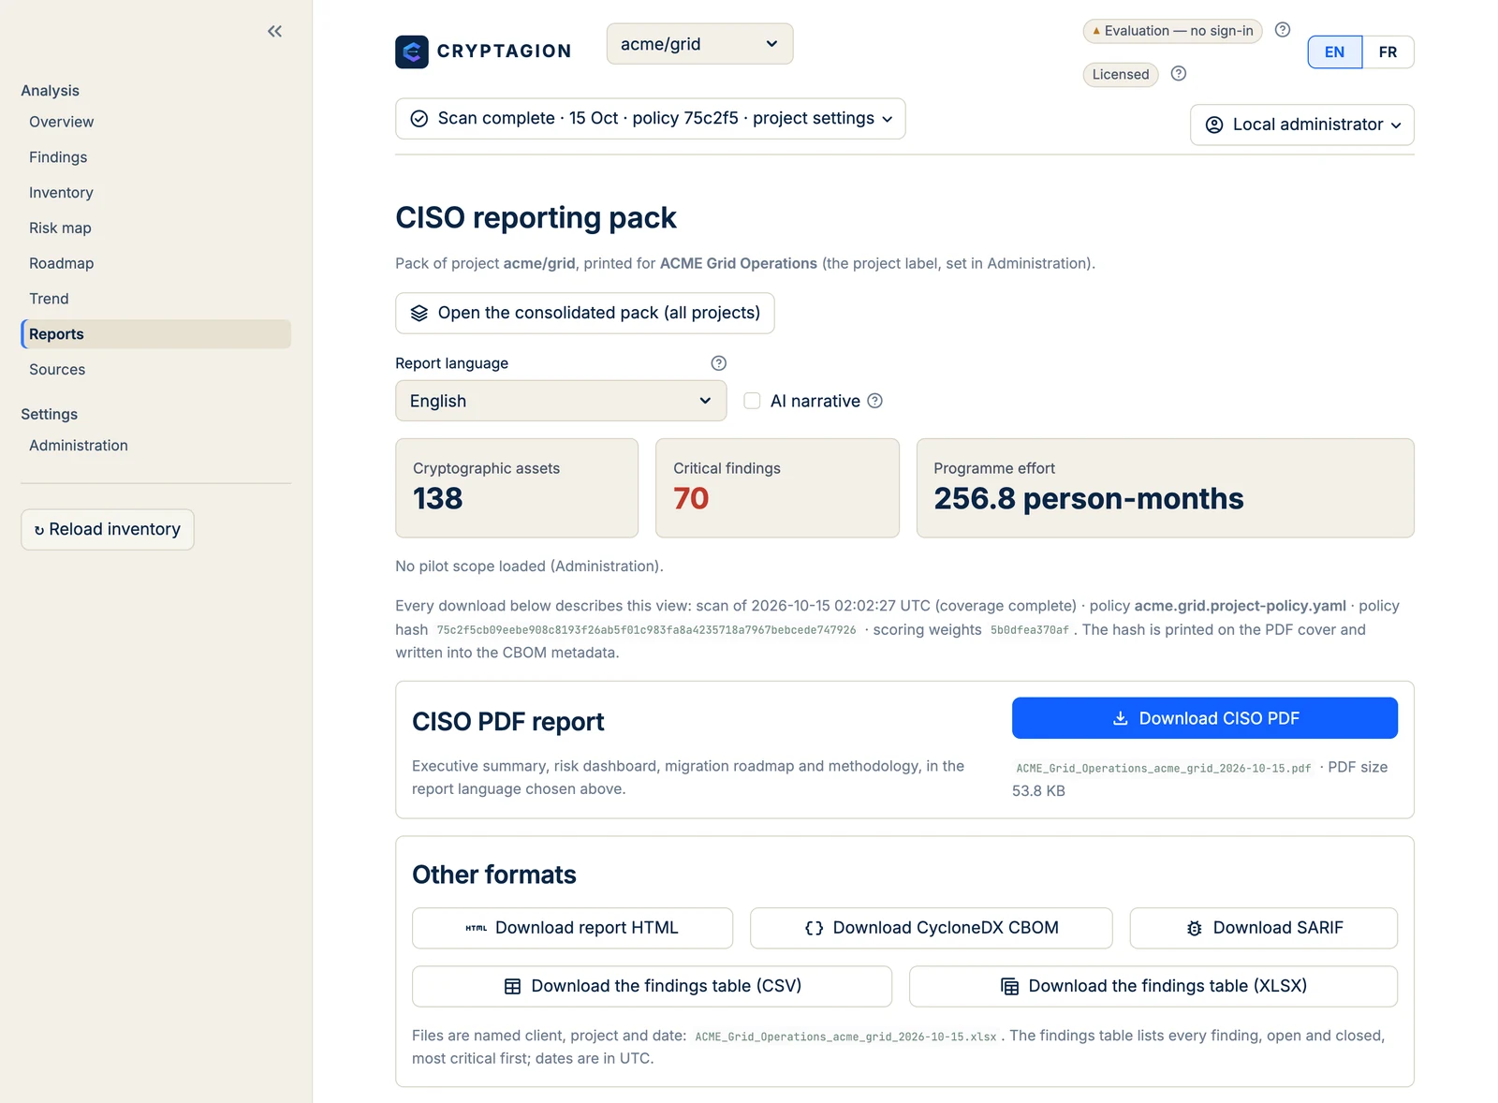1498x1103 pixels.
Task: Click the Critical findings count 70
Action: (691, 499)
